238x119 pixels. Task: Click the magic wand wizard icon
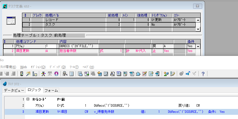coord(28,74)
